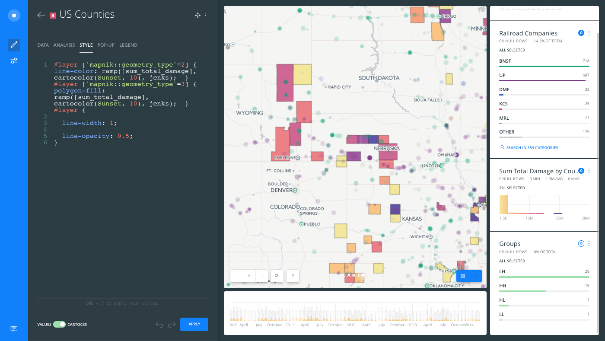Click the redo arrow icon
Viewport: 605px width, 341px height.
[172, 325]
